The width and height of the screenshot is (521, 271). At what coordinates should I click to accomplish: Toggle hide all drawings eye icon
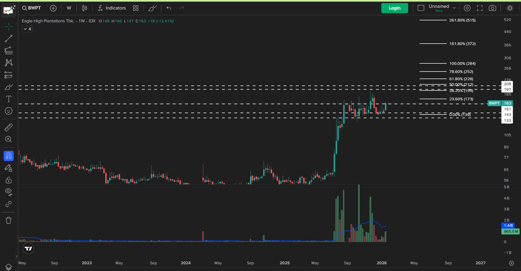[9, 192]
